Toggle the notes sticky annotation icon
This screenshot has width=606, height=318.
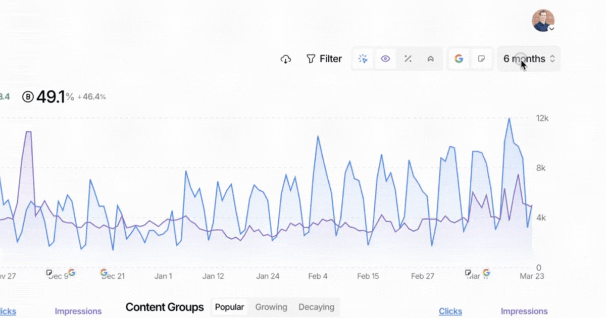pyautogui.click(x=482, y=59)
